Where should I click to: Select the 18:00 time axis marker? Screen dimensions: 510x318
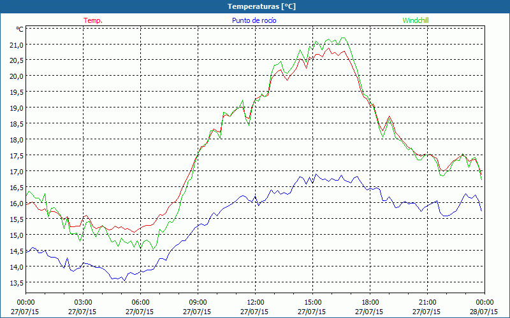[x=370, y=302]
